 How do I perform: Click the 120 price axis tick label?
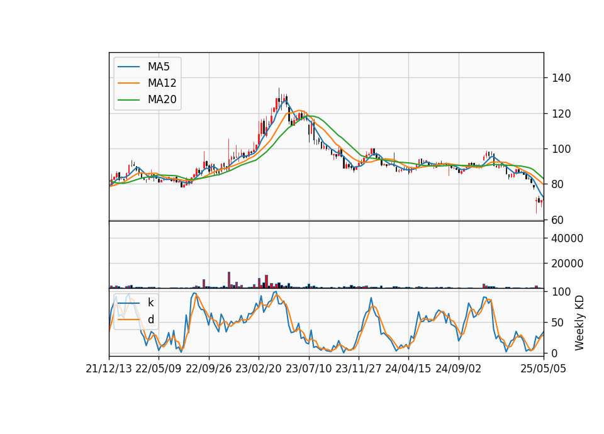[x=561, y=114]
